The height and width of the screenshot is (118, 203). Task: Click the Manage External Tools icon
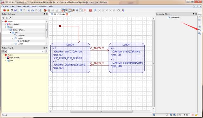(123, 10)
